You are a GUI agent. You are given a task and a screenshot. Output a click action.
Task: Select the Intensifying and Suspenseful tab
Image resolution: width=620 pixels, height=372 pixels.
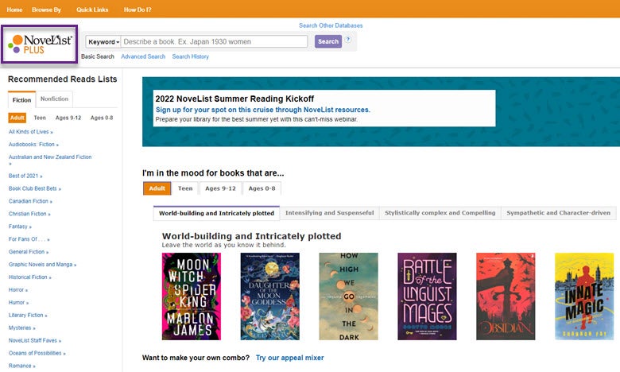(329, 213)
